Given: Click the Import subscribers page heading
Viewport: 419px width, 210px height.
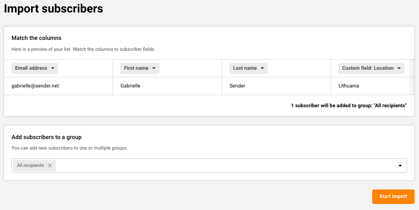Looking at the screenshot, I should tap(53, 8).
